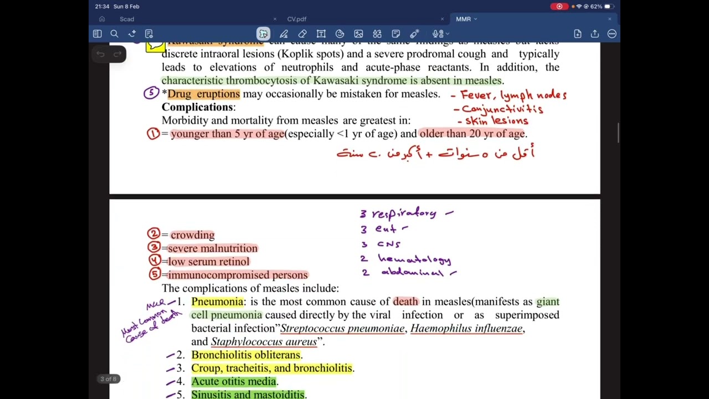Click the underlined 'Staphylococcus aureus' text
709x399 pixels.
(264, 341)
